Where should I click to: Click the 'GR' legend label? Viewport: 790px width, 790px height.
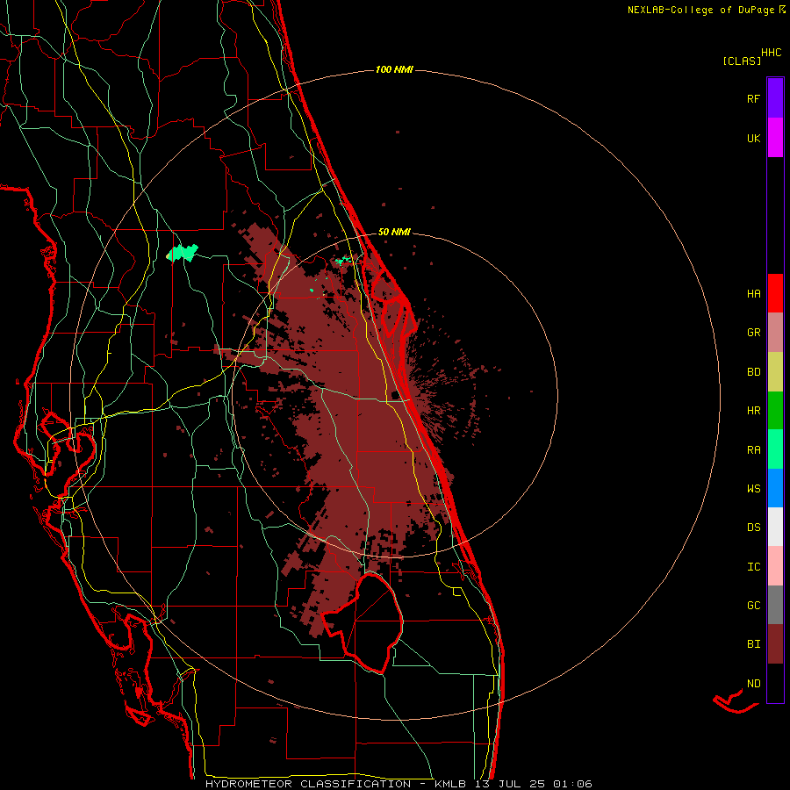[x=753, y=333]
